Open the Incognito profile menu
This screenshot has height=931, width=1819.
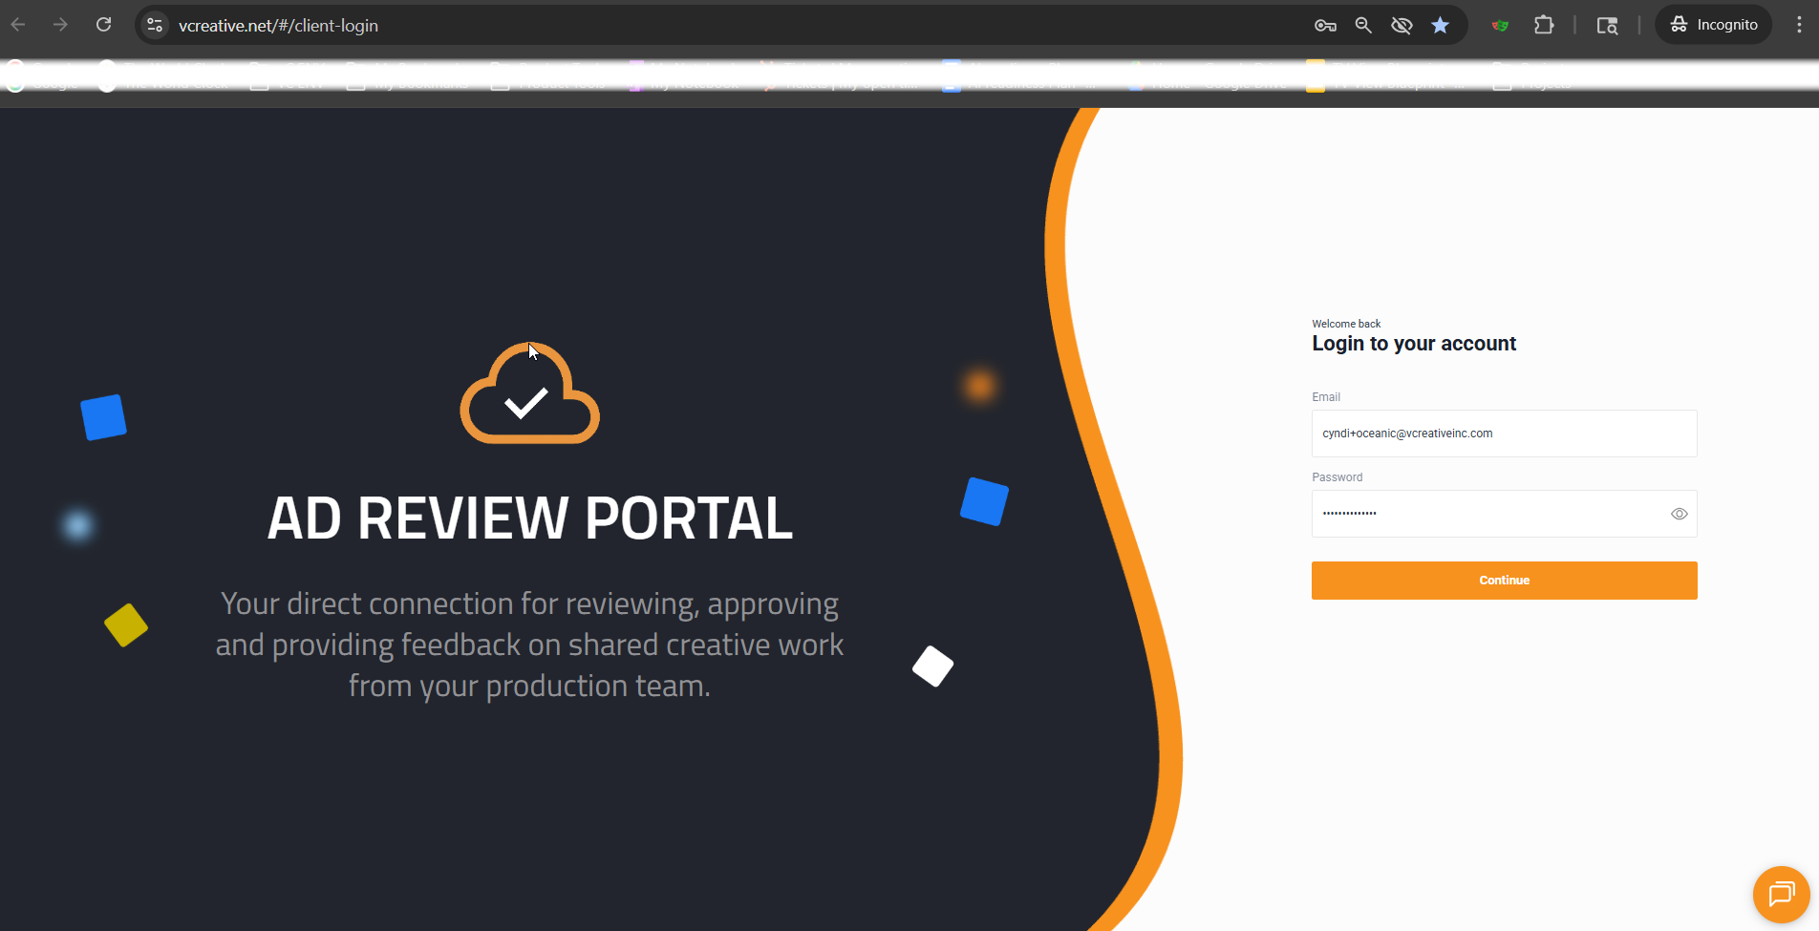tap(1714, 25)
